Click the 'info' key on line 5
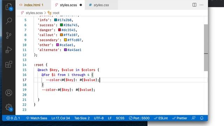 point(43,20)
